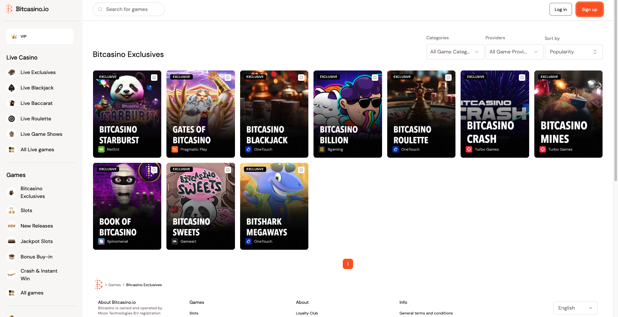Open info icon on Bitcasino Roulette card

448,78
